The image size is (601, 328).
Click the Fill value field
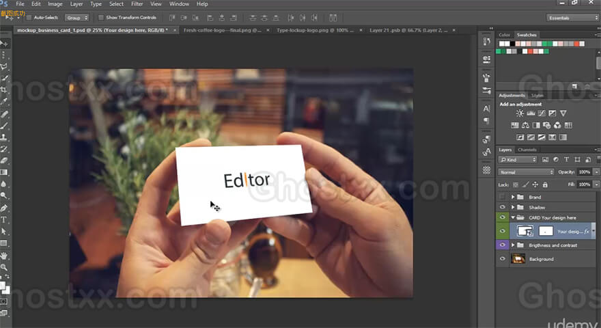pyautogui.click(x=585, y=184)
